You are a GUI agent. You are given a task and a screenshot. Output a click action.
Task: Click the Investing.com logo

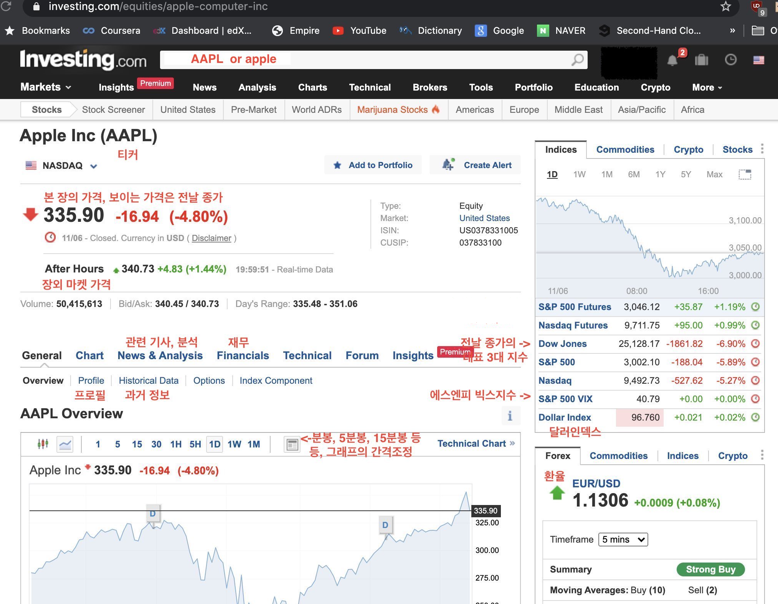[x=83, y=59]
